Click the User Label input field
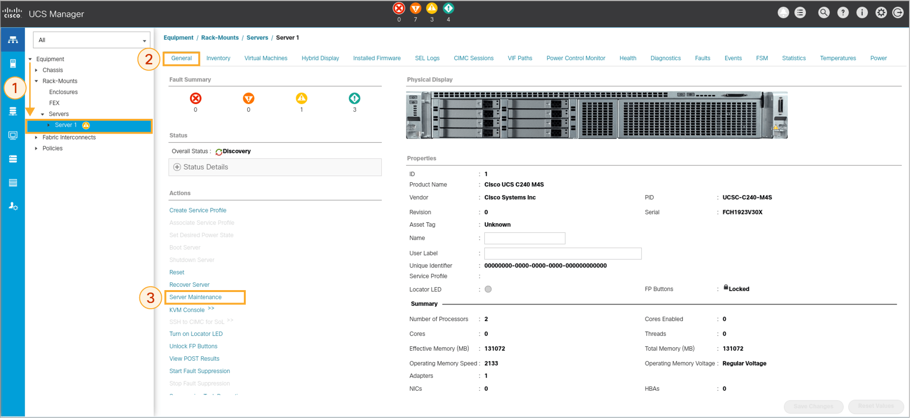 coord(563,253)
